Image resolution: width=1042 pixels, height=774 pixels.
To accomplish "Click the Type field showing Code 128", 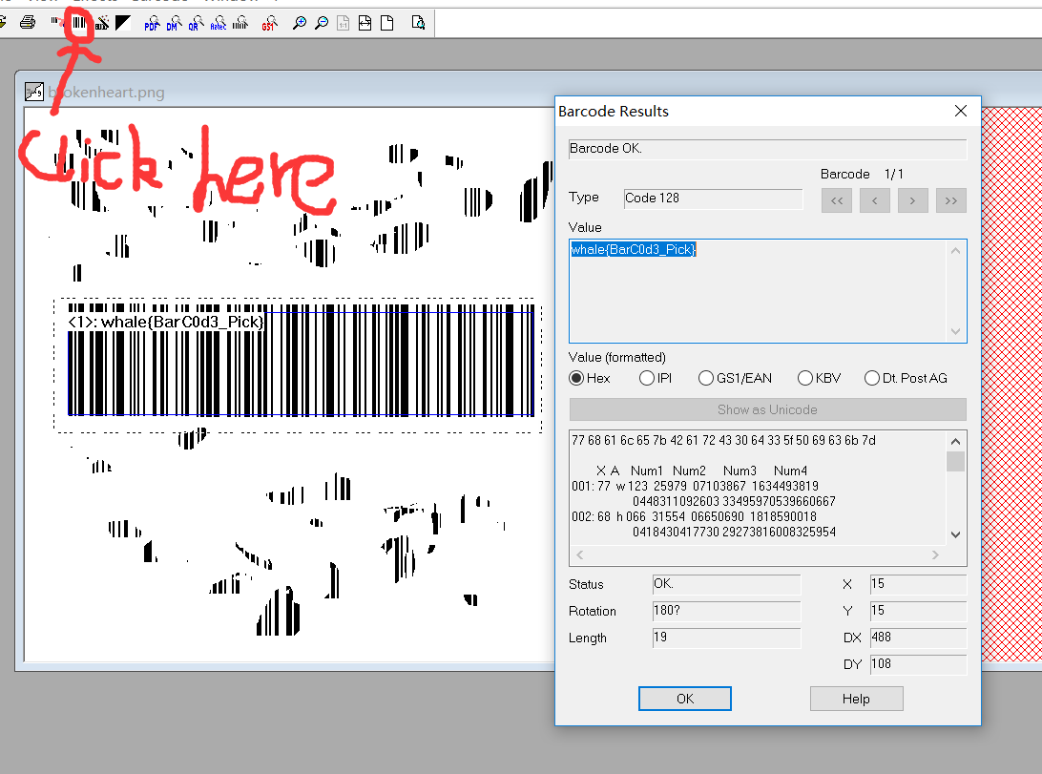I will (713, 199).
